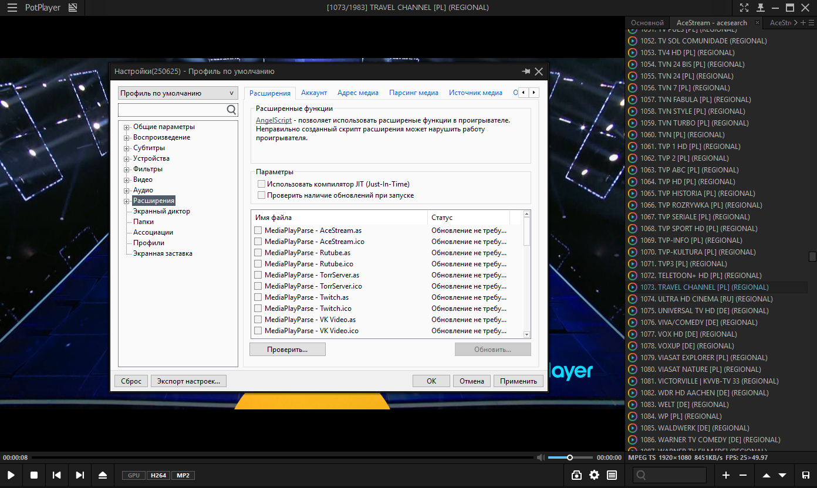The width and height of the screenshot is (817, 488).
Task: Switch to the Адрес медиа tab
Action: click(358, 93)
